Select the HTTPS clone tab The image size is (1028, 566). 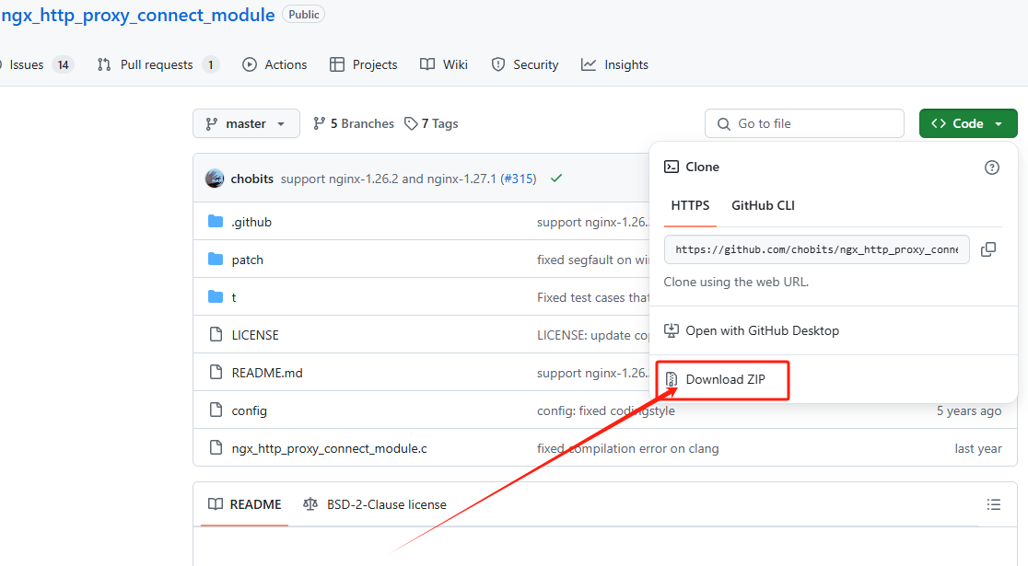pyautogui.click(x=690, y=205)
